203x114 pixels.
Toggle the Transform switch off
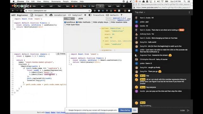click(90, 15)
